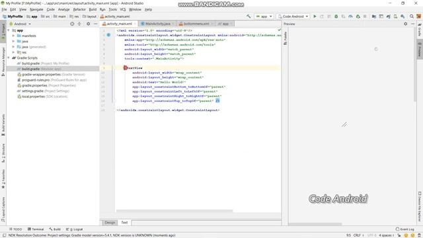Open SDK Manager from toolbar

[403, 17]
